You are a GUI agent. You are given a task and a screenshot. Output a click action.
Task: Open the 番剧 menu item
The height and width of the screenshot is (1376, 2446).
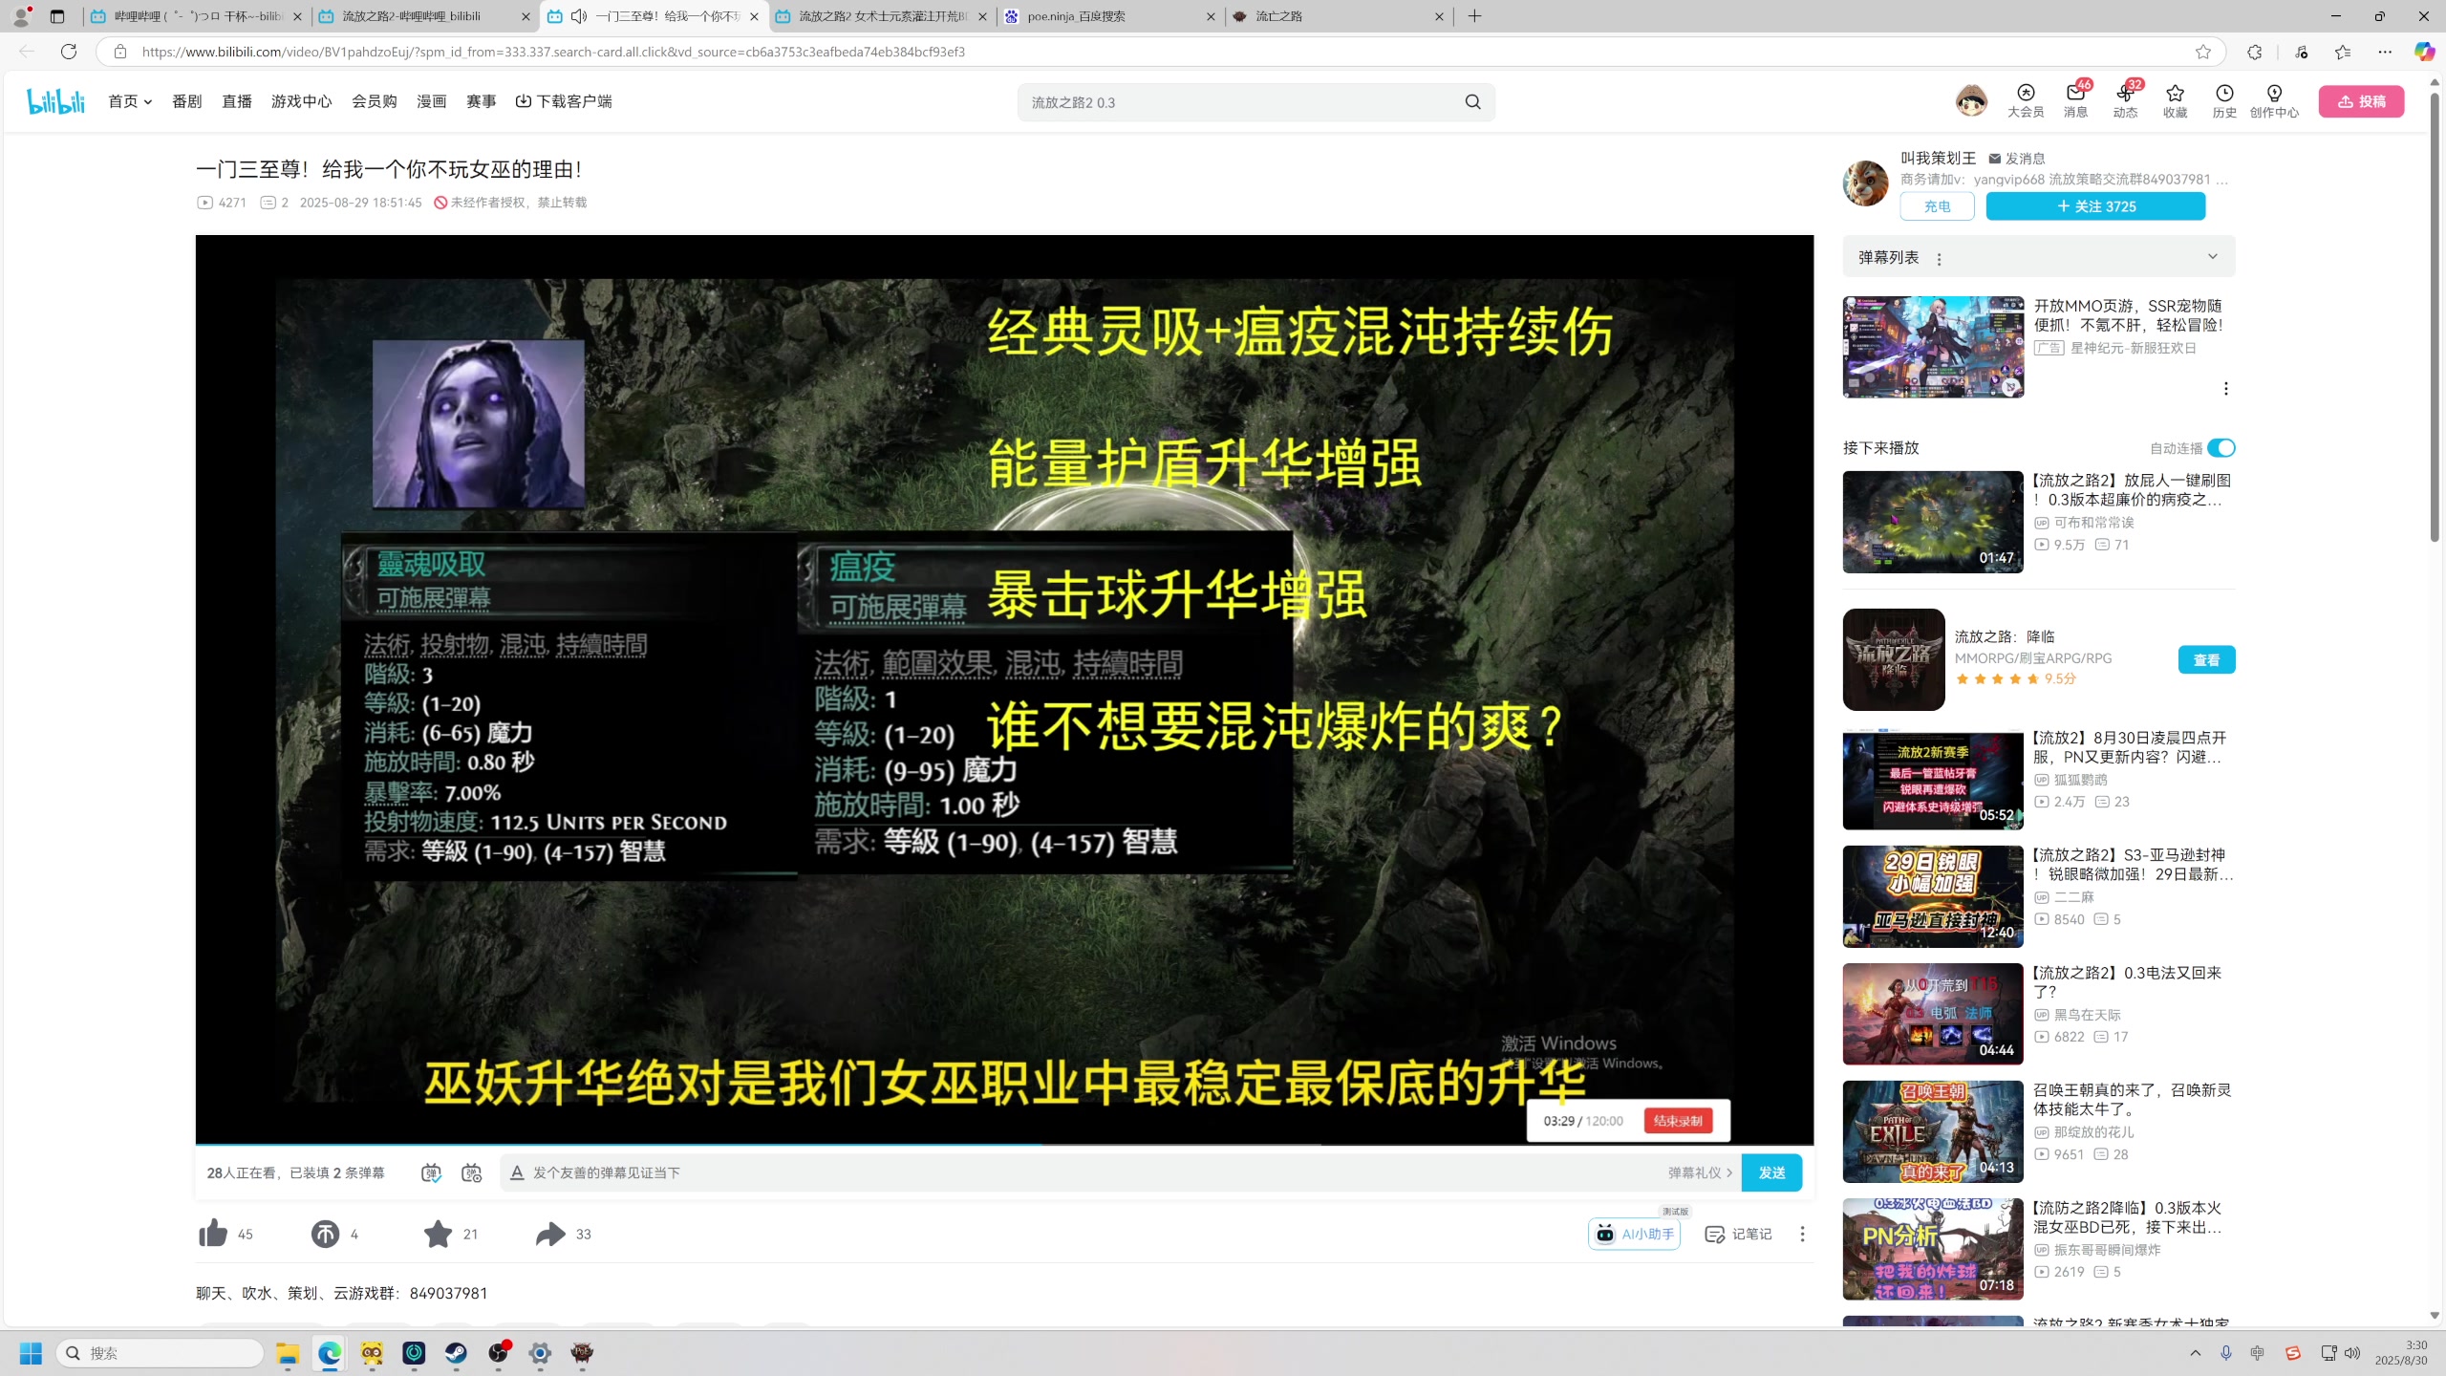(x=186, y=101)
